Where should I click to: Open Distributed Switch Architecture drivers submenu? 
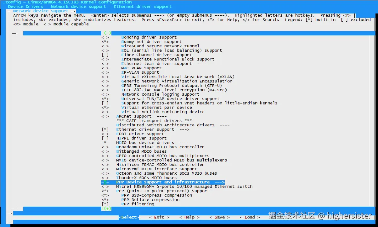click(x=173, y=125)
